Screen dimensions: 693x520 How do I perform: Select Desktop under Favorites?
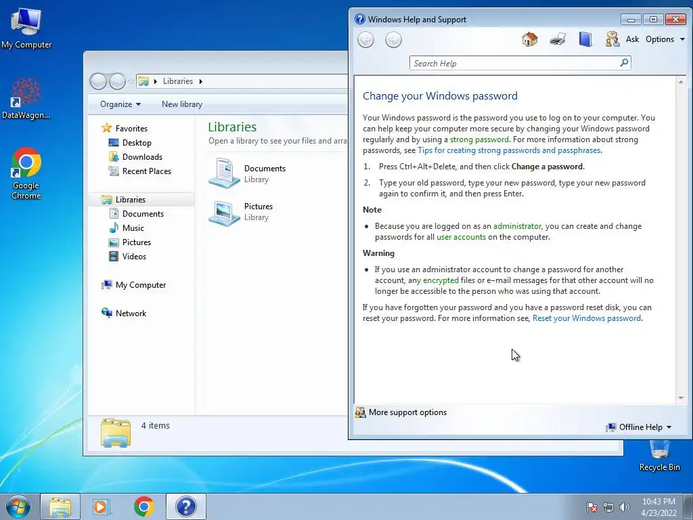(x=137, y=142)
